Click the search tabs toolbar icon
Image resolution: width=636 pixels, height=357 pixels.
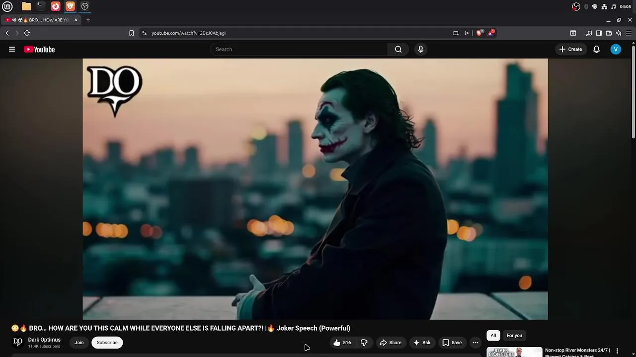[573, 33]
